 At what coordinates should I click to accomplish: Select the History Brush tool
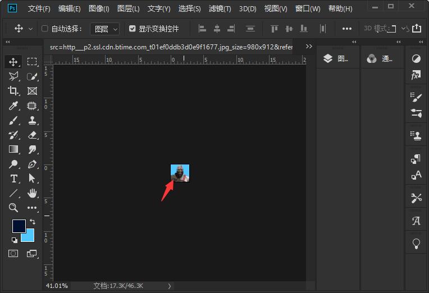(13, 135)
